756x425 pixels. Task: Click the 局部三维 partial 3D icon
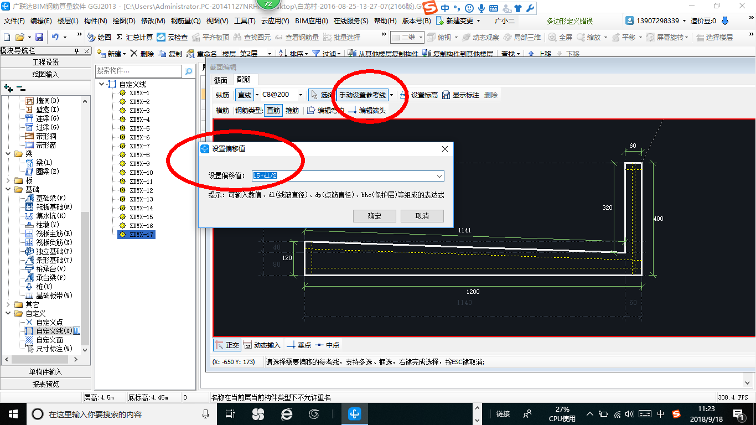tap(508, 37)
